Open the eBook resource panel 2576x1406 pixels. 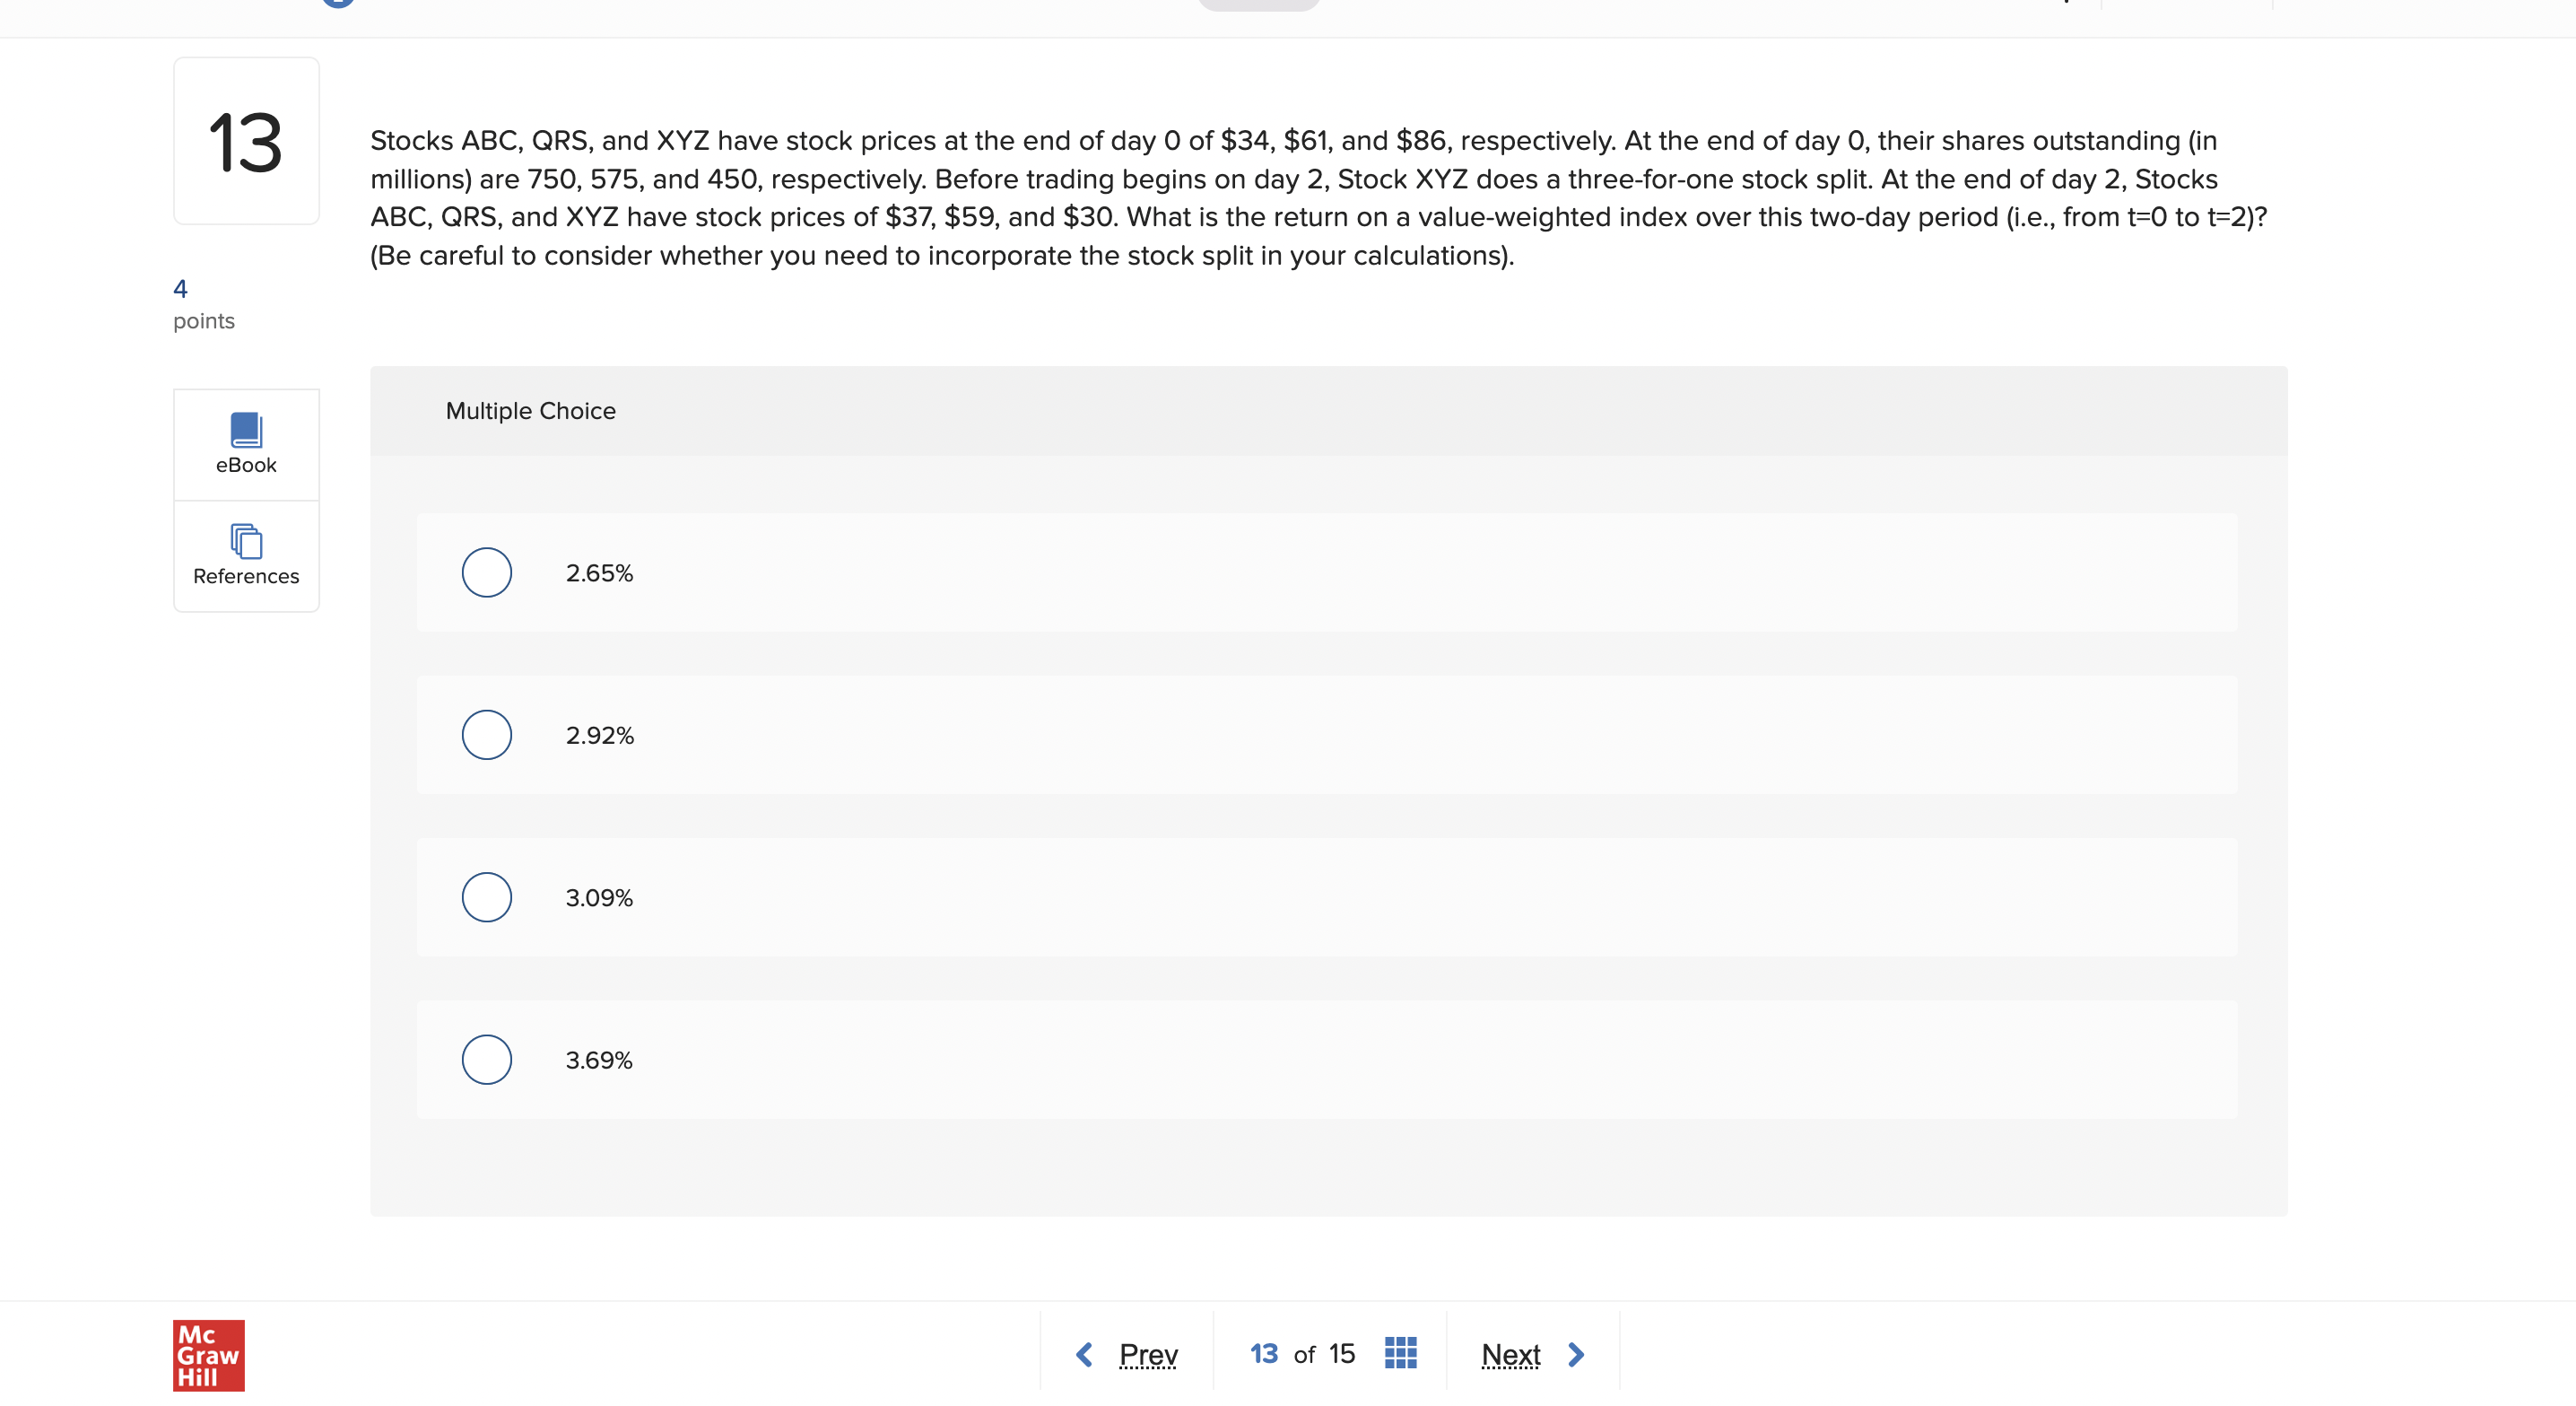coord(246,444)
